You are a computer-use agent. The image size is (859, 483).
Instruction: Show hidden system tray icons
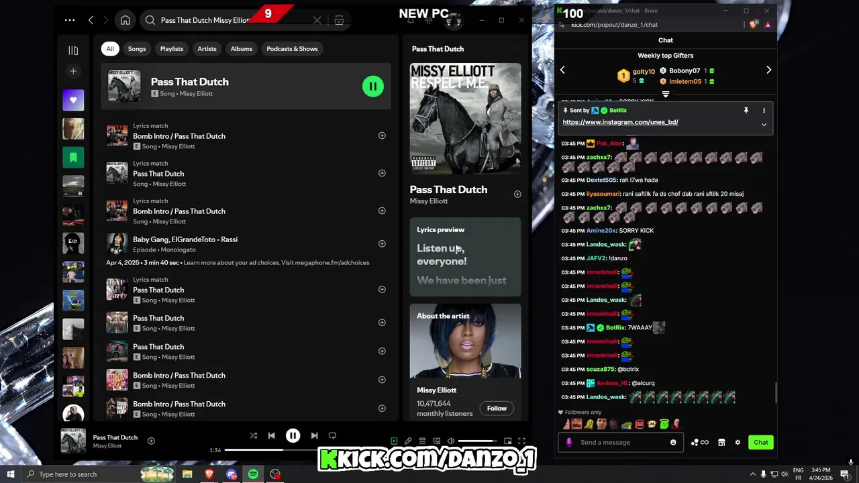(752, 474)
